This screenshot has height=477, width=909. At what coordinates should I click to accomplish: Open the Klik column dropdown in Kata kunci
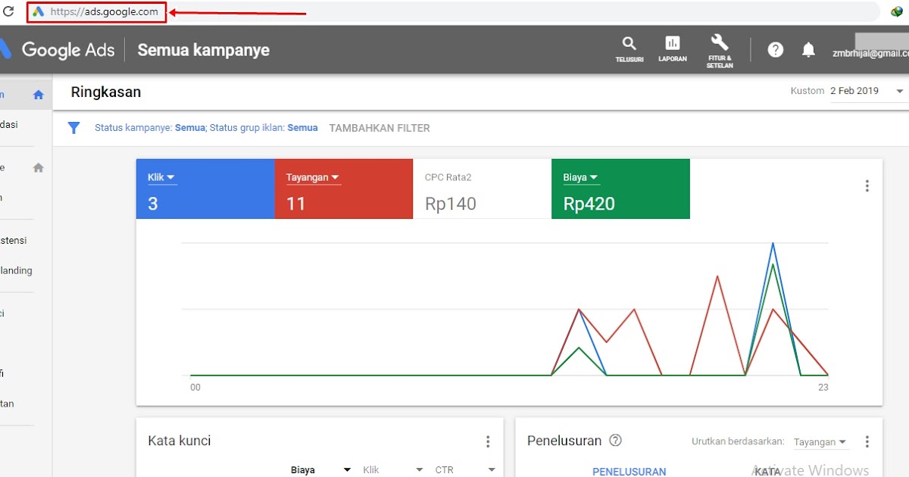[393, 470]
